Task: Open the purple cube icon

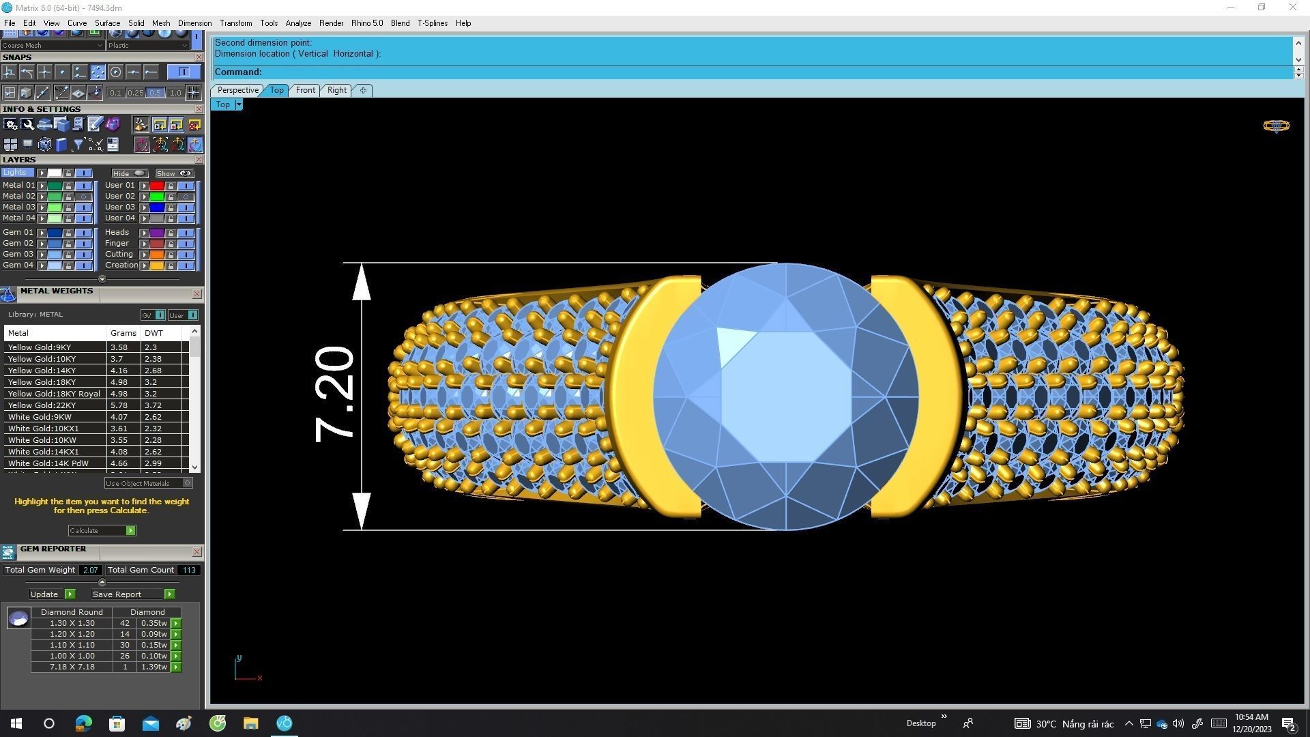Action: point(113,124)
